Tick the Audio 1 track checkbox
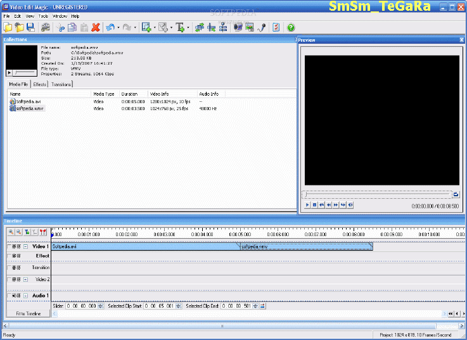This screenshot has height=340, width=467. [10, 296]
